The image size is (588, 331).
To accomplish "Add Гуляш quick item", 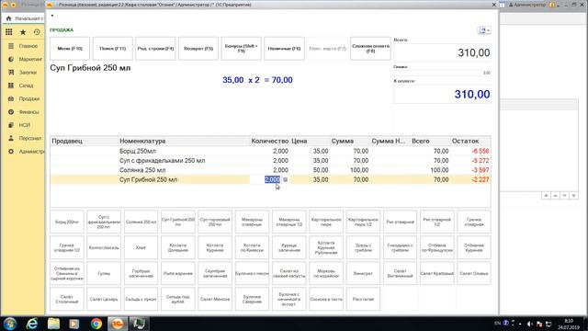I will coord(104,274).
